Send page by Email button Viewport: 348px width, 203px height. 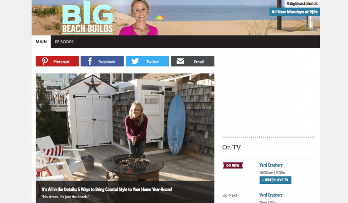(x=193, y=61)
